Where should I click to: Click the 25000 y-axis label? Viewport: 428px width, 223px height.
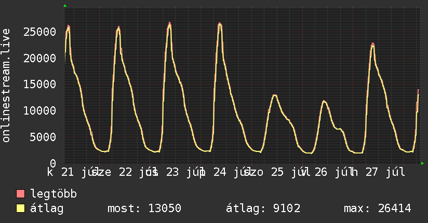(x=40, y=32)
